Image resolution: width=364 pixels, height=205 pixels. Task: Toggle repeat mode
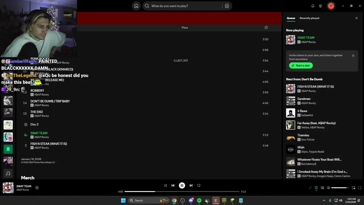[199, 185]
